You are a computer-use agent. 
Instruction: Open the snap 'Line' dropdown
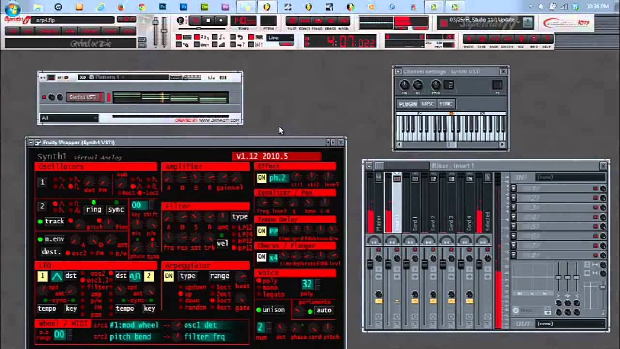(280, 38)
